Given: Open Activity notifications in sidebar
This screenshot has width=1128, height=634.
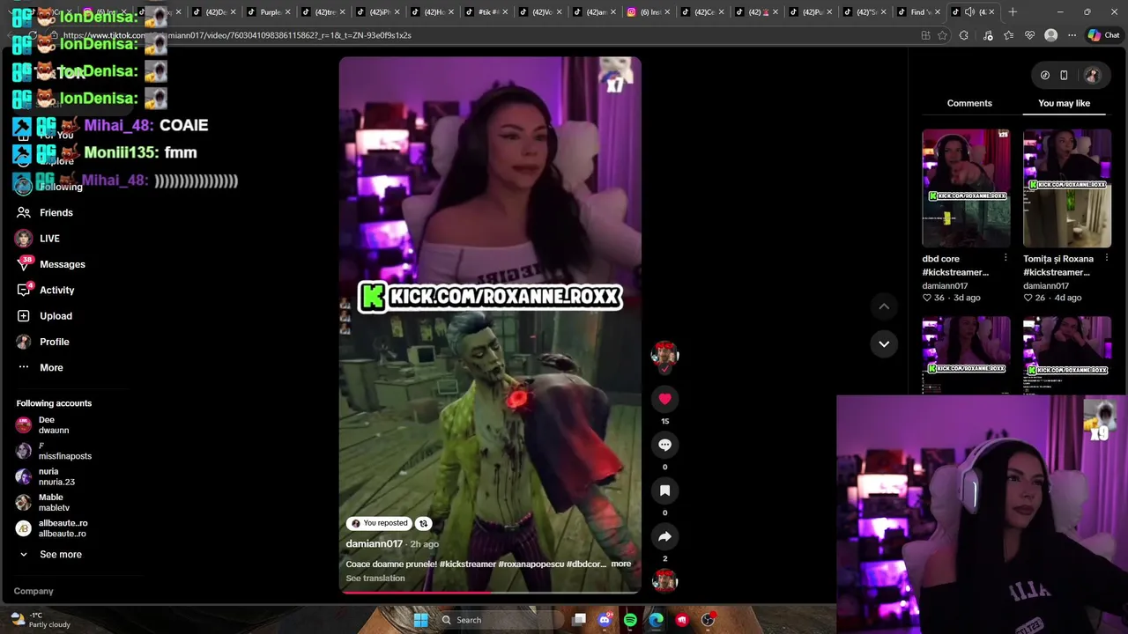Looking at the screenshot, I should click(45, 290).
